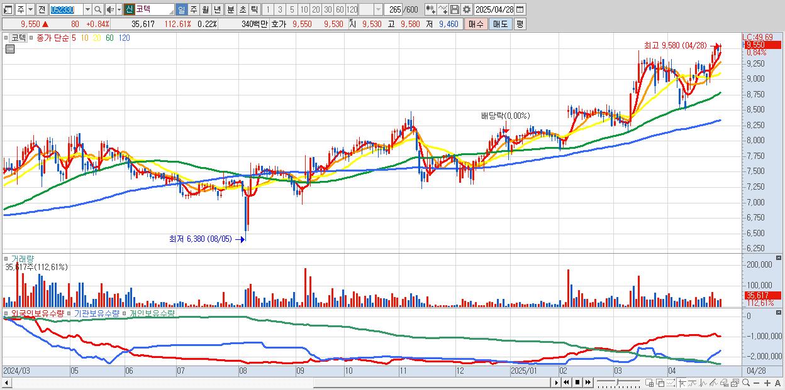Choose the 5 interval button
785x390 pixels.
tap(292, 9)
